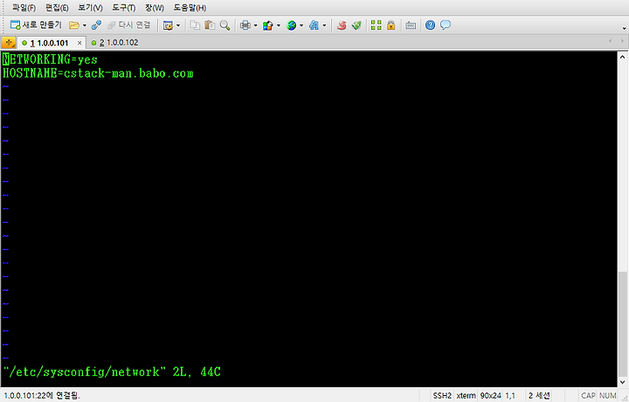Image resolution: width=629 pixels, height=402 pixels.
Task: Open the 도구(T) menu
Action: click(x=123, y=8)
